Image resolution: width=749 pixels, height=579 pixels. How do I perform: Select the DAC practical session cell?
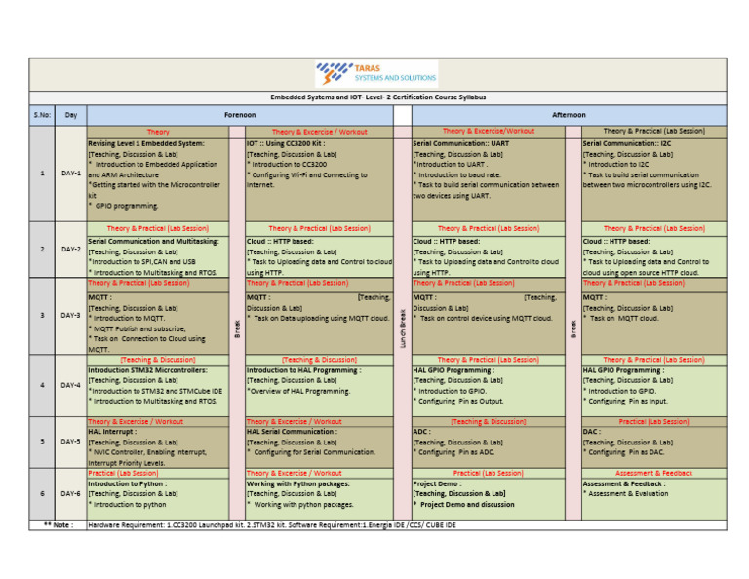[654, 444]
